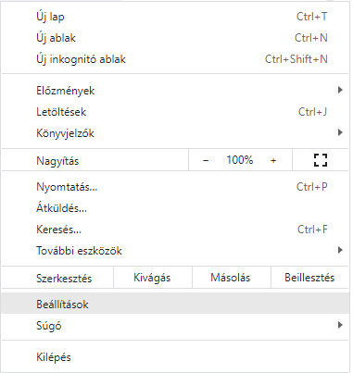Screen dimensions: 353x373
Task: Expand the Előzmények submenu arrow
Action: (x=340, y=90)
